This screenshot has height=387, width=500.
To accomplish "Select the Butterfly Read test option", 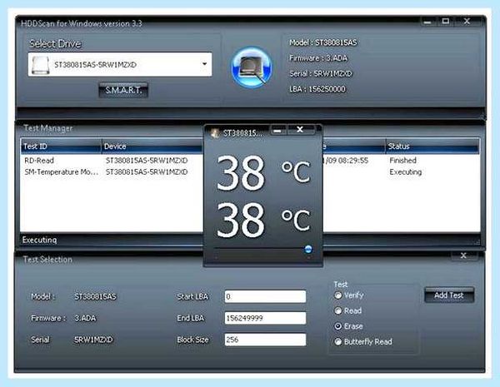I will 363,341.
